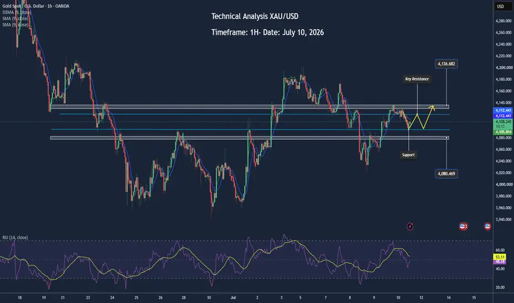Click the 18 date label on time axis

point(20,297)
